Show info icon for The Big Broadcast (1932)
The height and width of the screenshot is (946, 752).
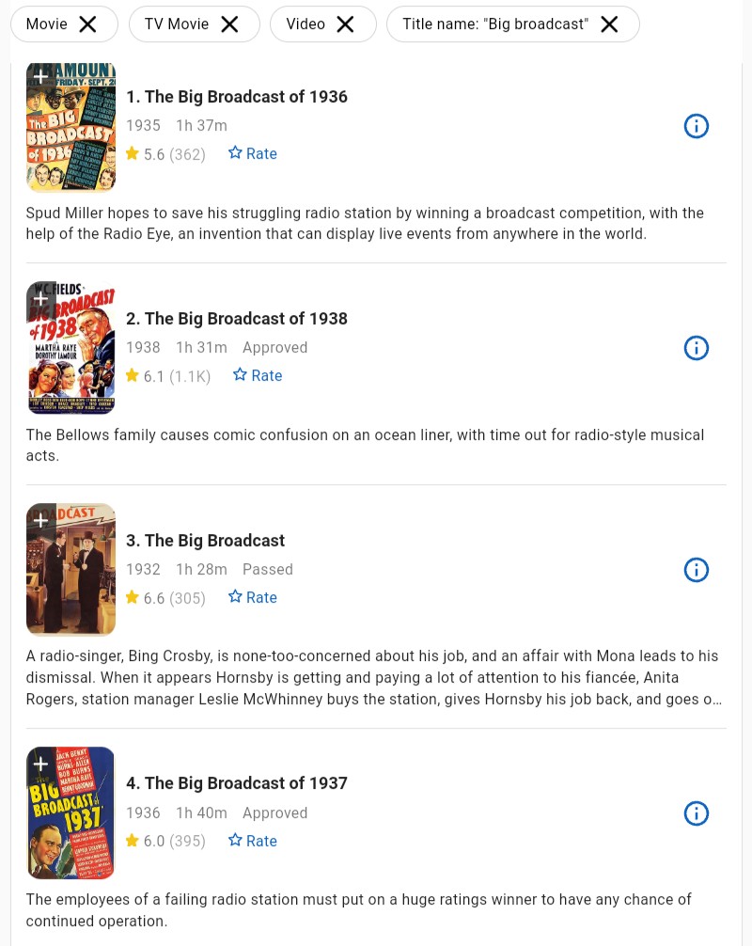click(696, 570)
